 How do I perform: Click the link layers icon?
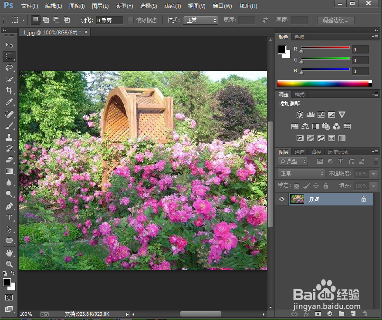294,314
